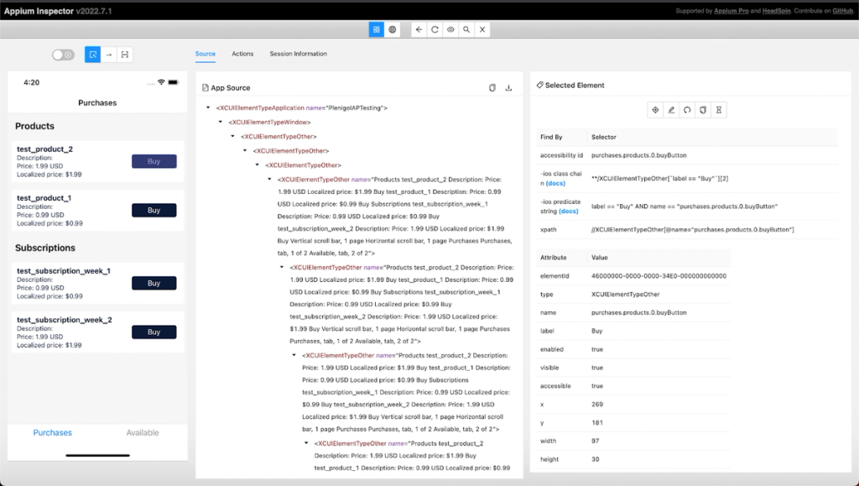Choose Swipe By Coordinates arrow icon
This screenshot has height=486, width=859.
(x=108, y=55)
